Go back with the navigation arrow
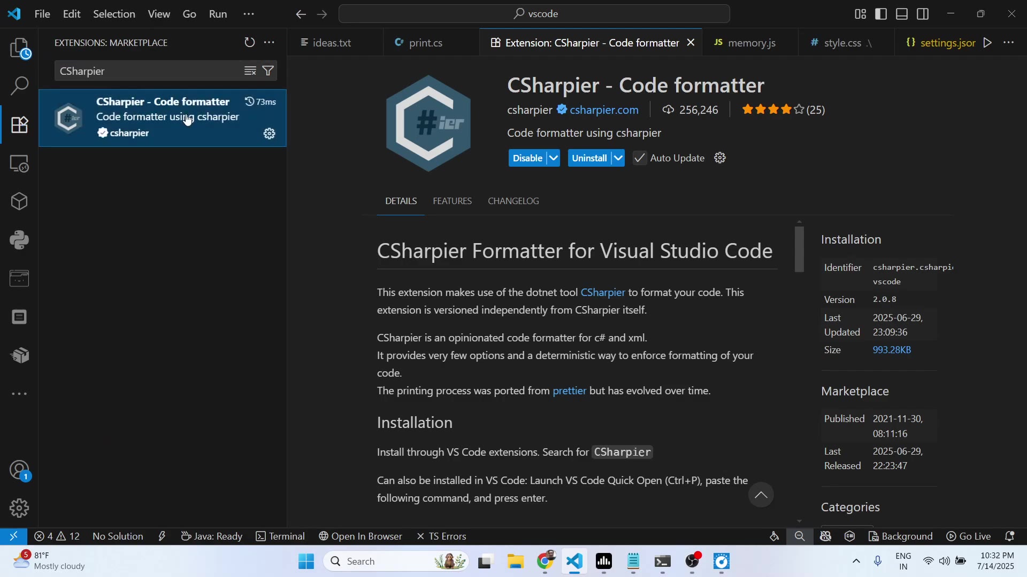Viewport: 1027px width, 577px height. [301, 14]
